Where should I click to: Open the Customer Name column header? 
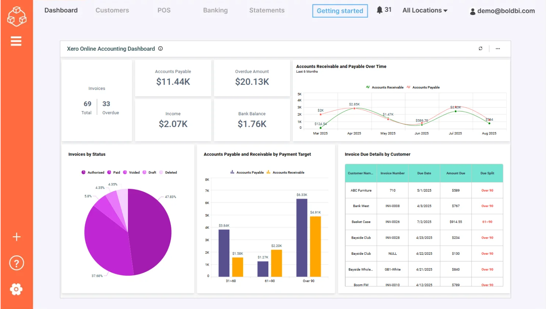(361, 173)
